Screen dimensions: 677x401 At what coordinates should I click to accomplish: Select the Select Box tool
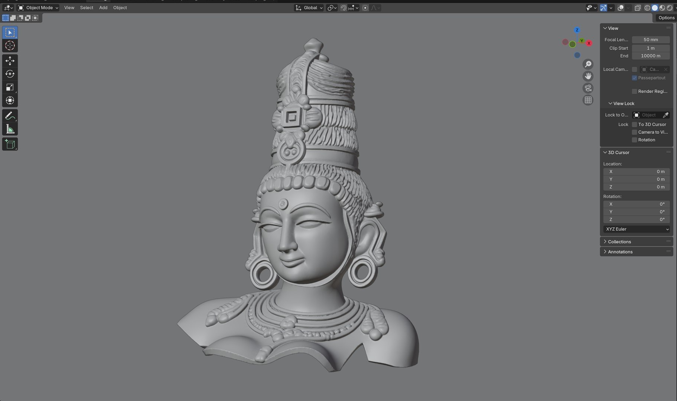10,33
